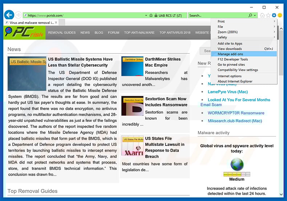Expand the Zoom (200%) submenu
Viewport: 287px width, 201px height.
pyautogui.click(x=244, y=32)
